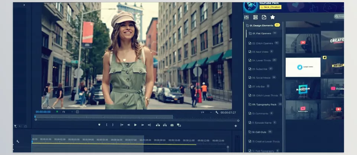Click the timeline ruler at 00:00:10:00
Image resolution: width=357 pixels, height=155 pixels.
click(x=174, y=140)
